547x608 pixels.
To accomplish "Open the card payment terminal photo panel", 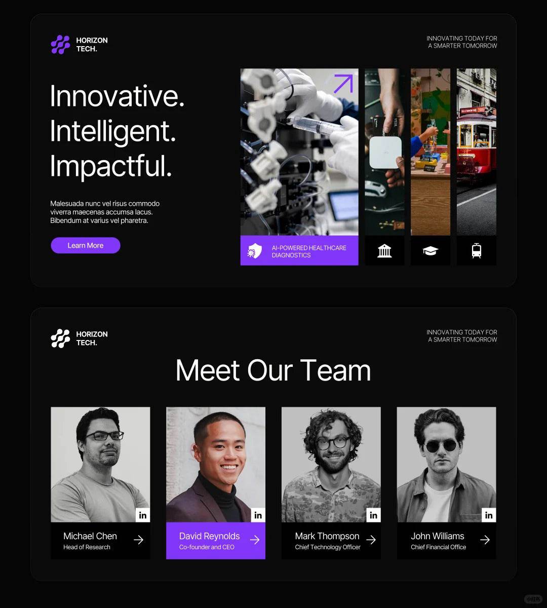I will click(x=384, y=152).
